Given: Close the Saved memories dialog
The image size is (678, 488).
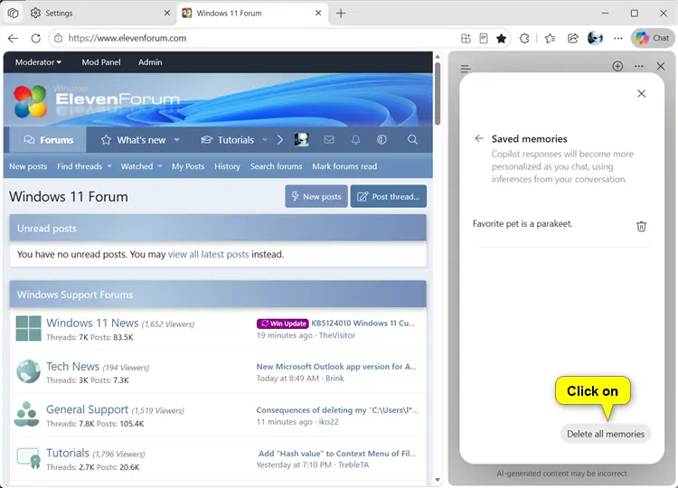Looking at the screenshot, I should pyautogui.click(x=641, y=93).
